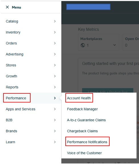The image size is (139, 164).
Task: Expand the Catalog chevron arrow
Action: coord(55,21)
